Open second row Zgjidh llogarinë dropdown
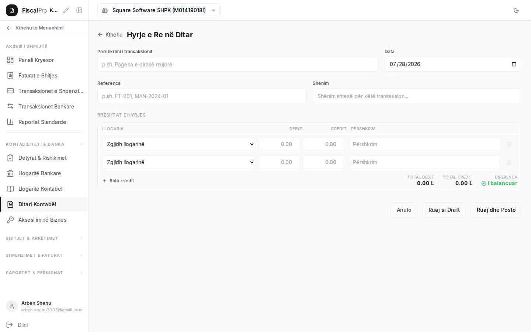Image resolution: width=531 pixels, height=332 pixels. (x=178, y=162)
